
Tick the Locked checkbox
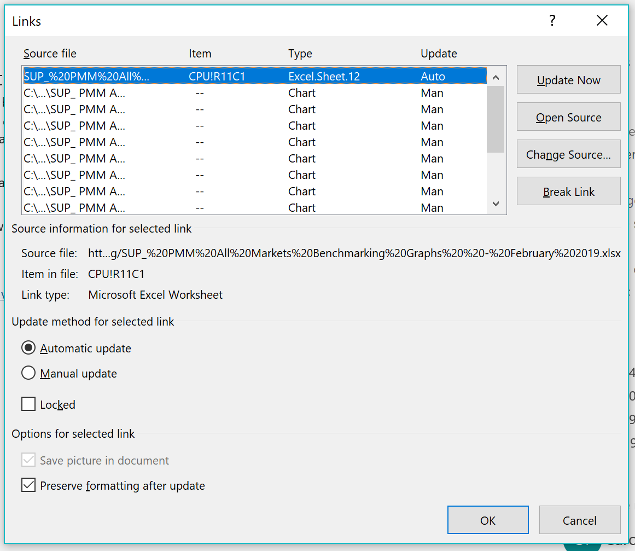(28, 404)
